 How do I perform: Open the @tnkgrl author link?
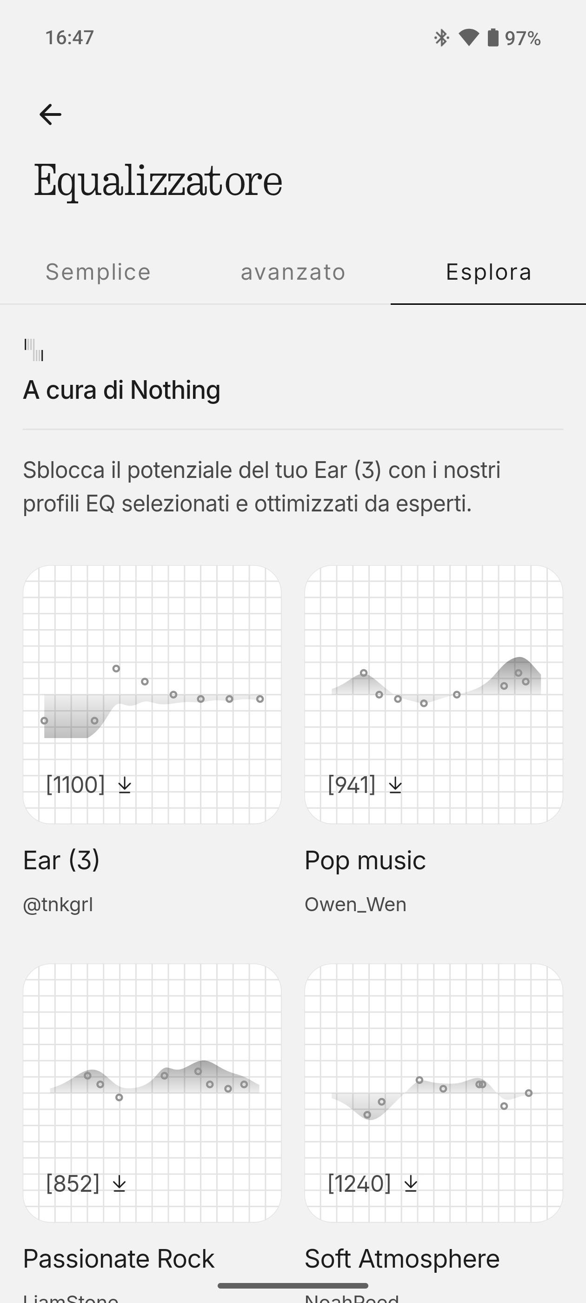click(x=58, y=904)
